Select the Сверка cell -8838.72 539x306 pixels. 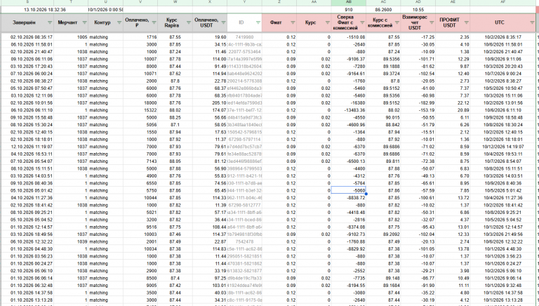[x=349, y=198]
